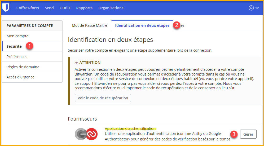The image size is (264, 146).
Task: Open Préférences in the sidebar
Action: [x=17, y=56]
